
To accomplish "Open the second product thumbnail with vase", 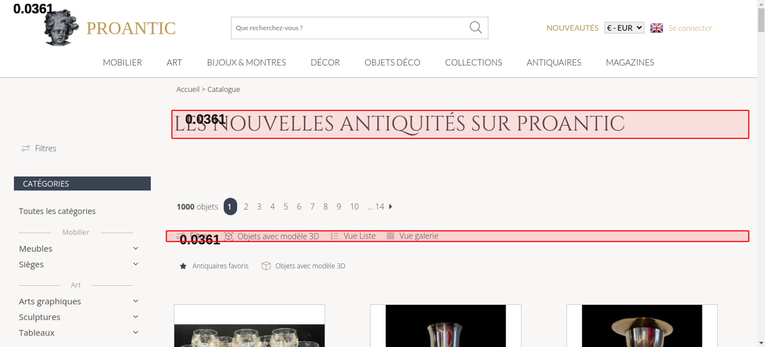I will pos(446,326).
